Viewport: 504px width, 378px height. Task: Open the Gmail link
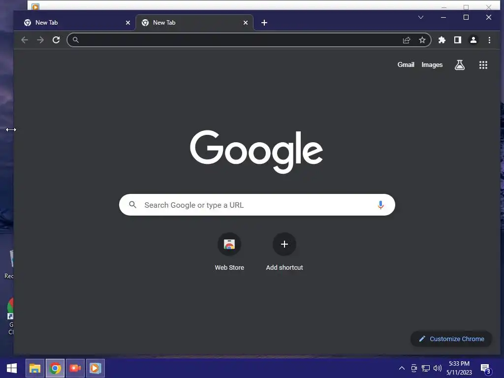click(406, 64)
